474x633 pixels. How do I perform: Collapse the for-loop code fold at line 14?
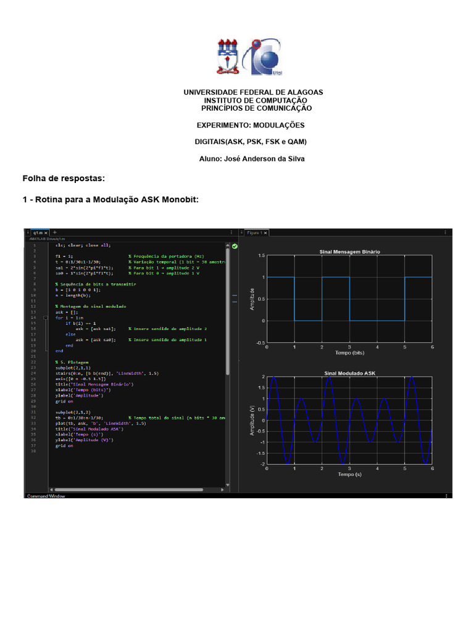[x=46, y=318]
